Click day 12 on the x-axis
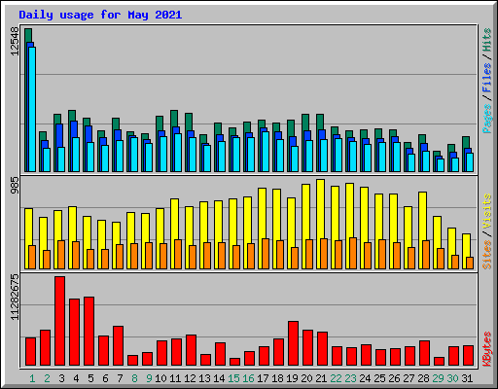The image size is (498, 389). (x=190, y=378)
